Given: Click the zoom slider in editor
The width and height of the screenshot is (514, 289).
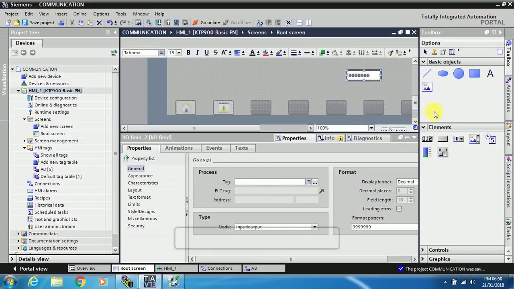Looking at the screenshot, I should click(x=391, y=128).
